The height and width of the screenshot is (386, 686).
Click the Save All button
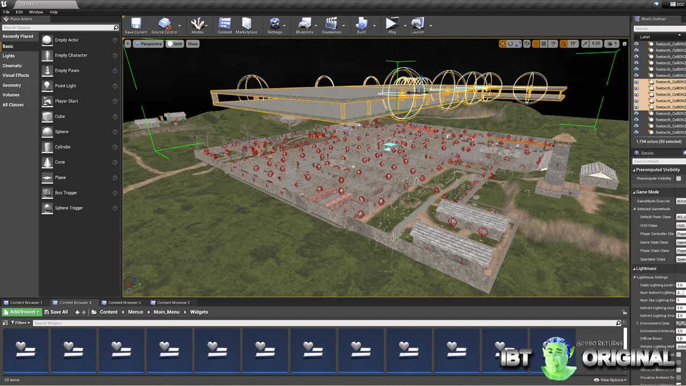[56, 312]
